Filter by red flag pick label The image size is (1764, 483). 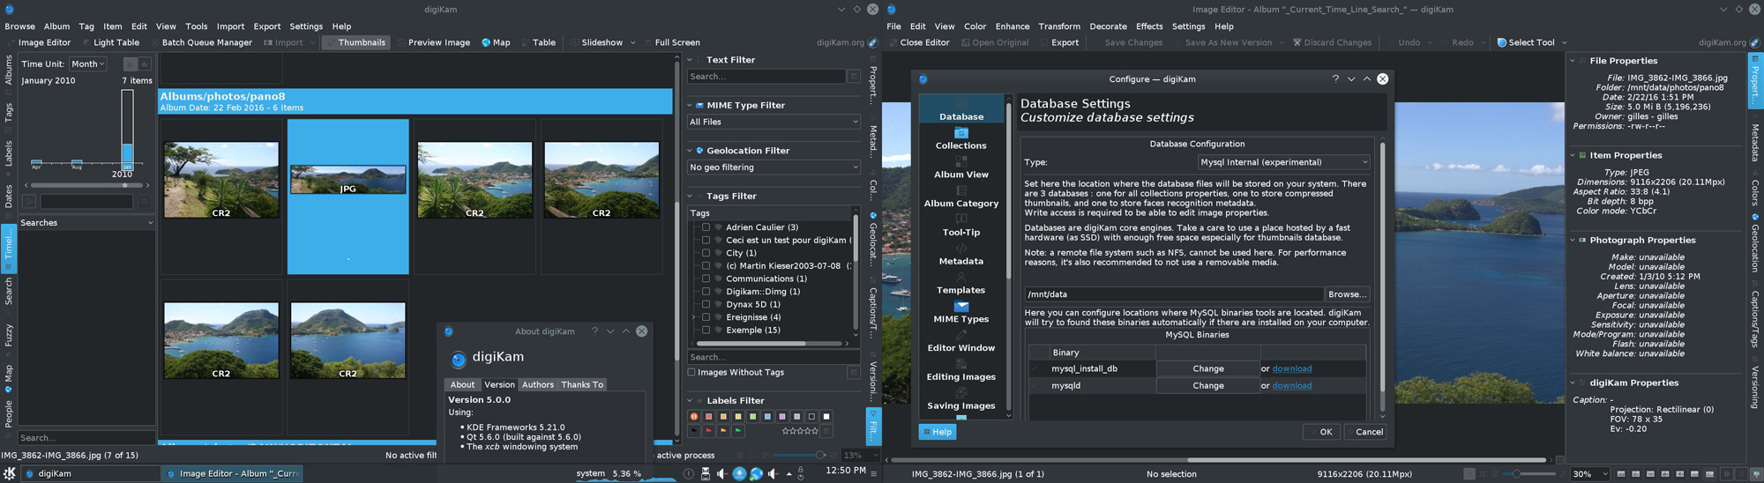(708, 431)
